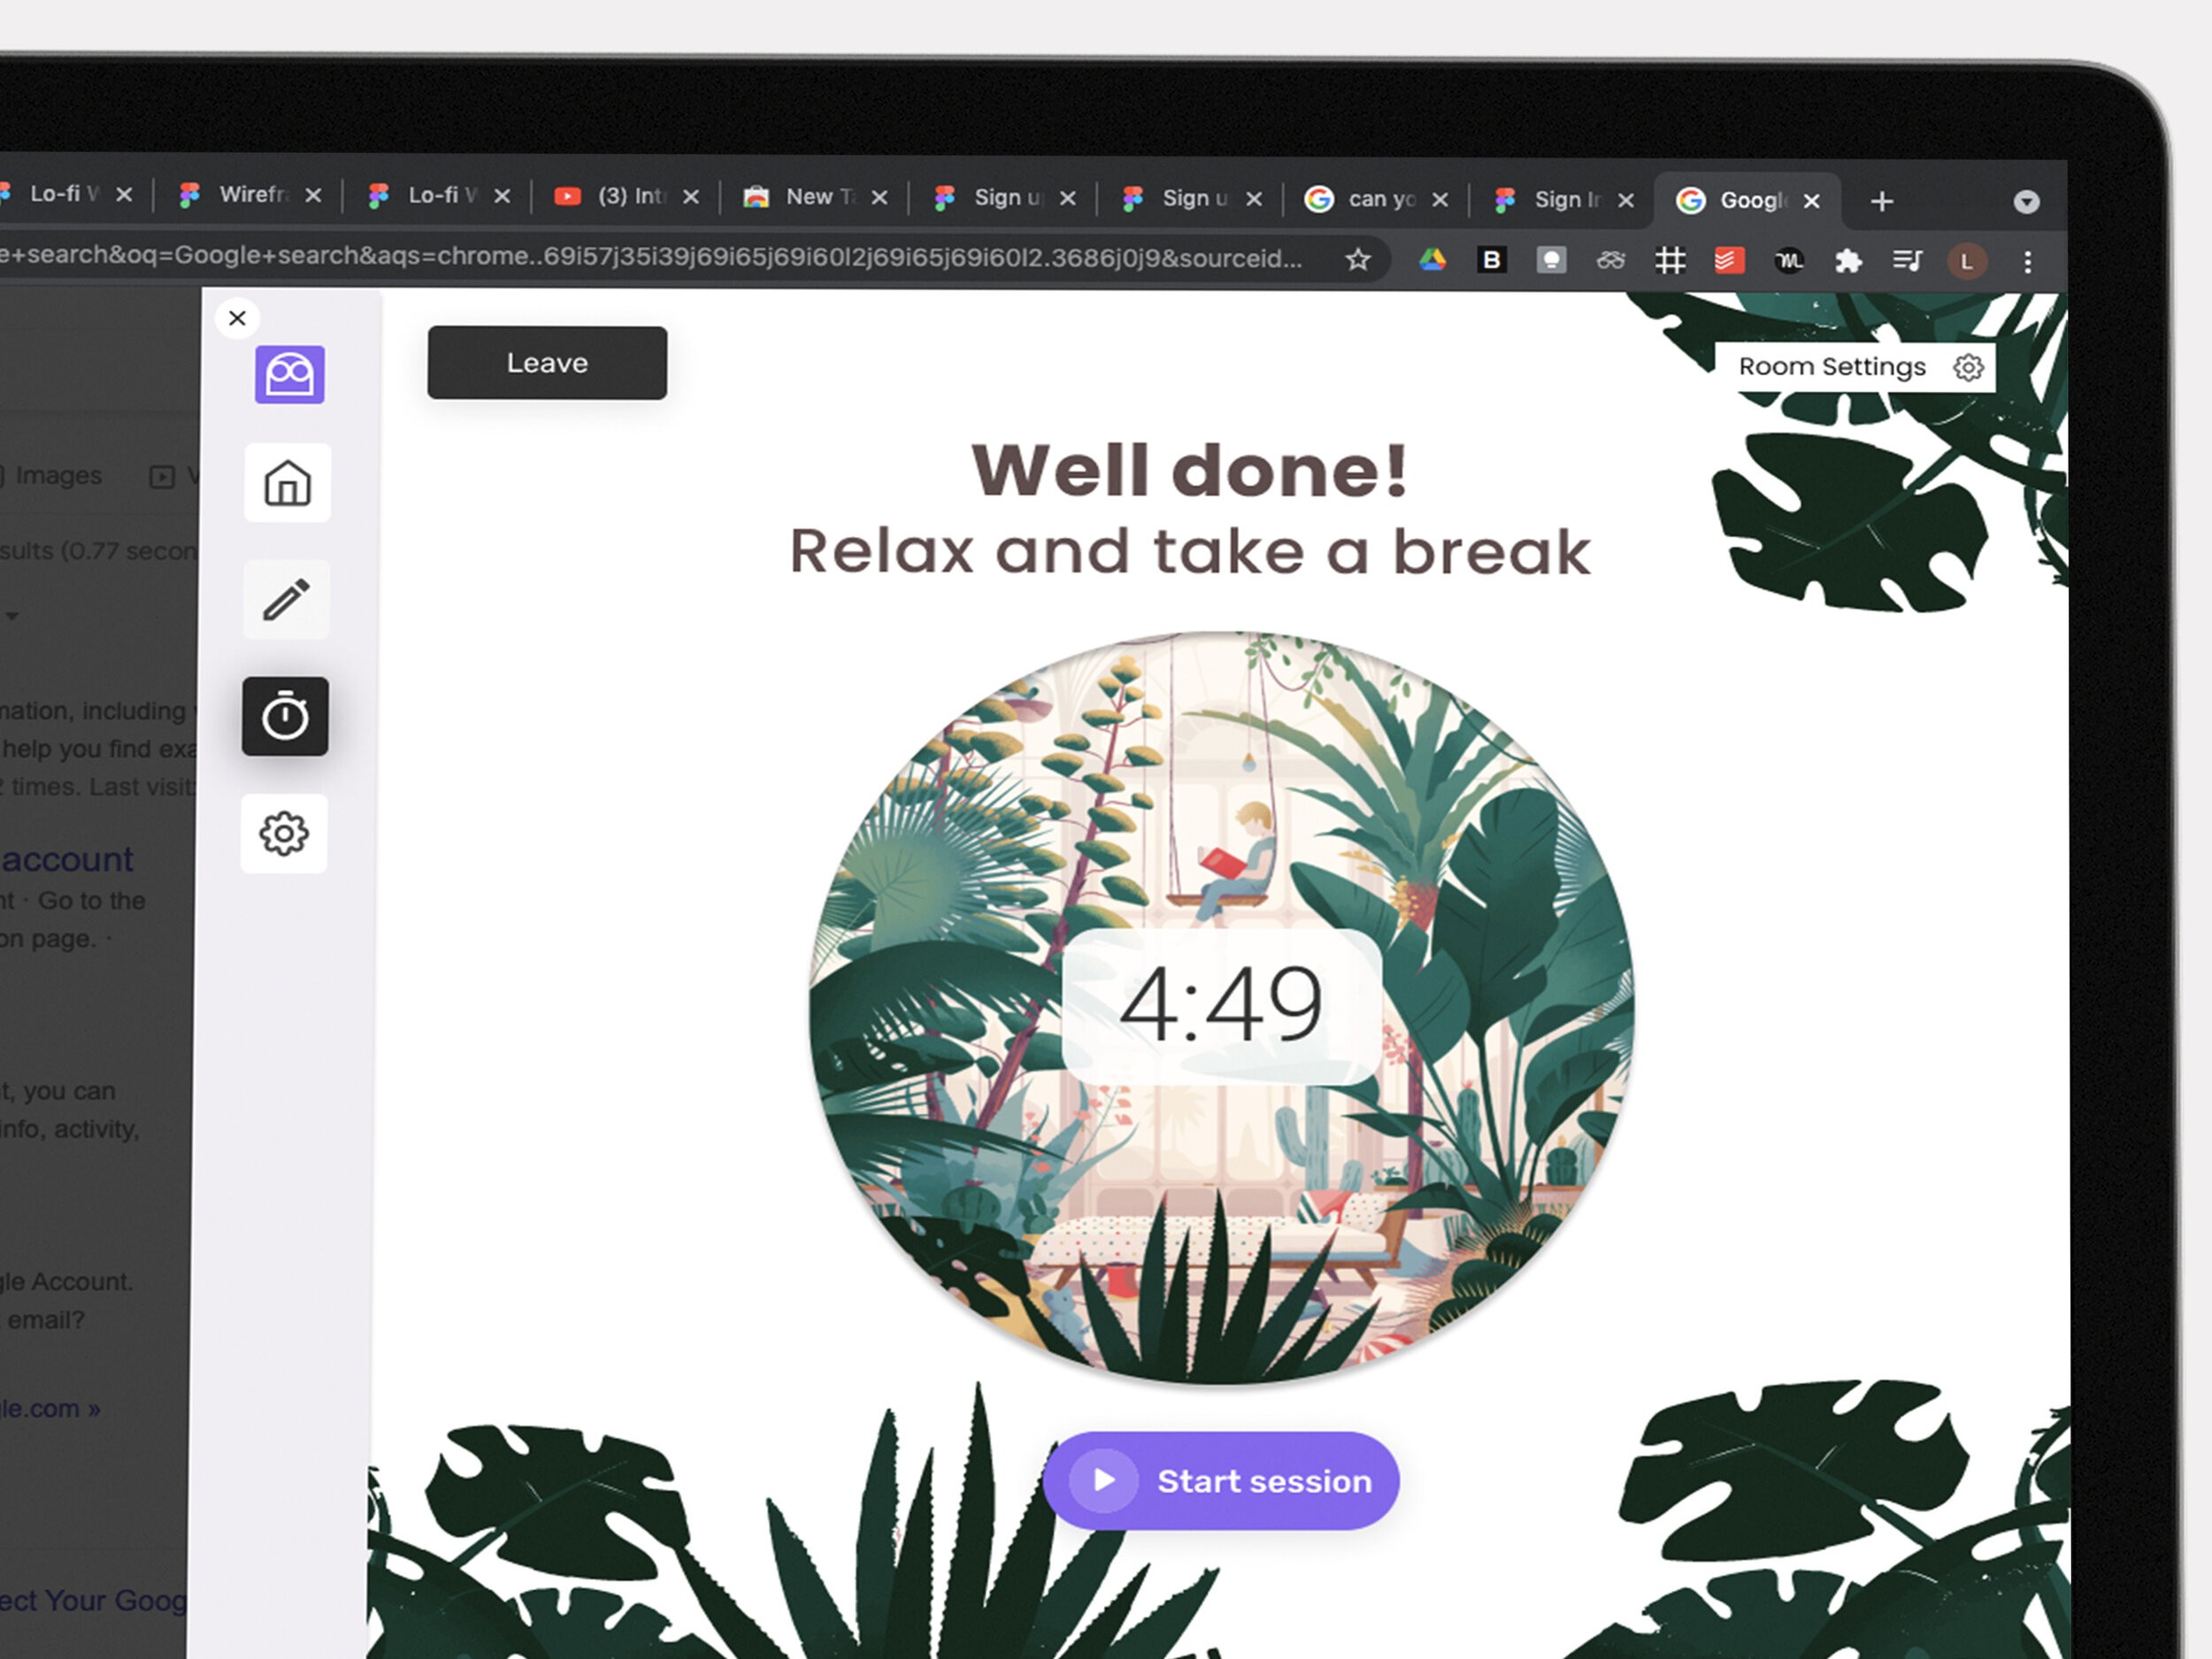The width and height of the screenshot is (2212, 1659).
Task: Toggle the stopwatch active state
Action: tap(288, 715)
